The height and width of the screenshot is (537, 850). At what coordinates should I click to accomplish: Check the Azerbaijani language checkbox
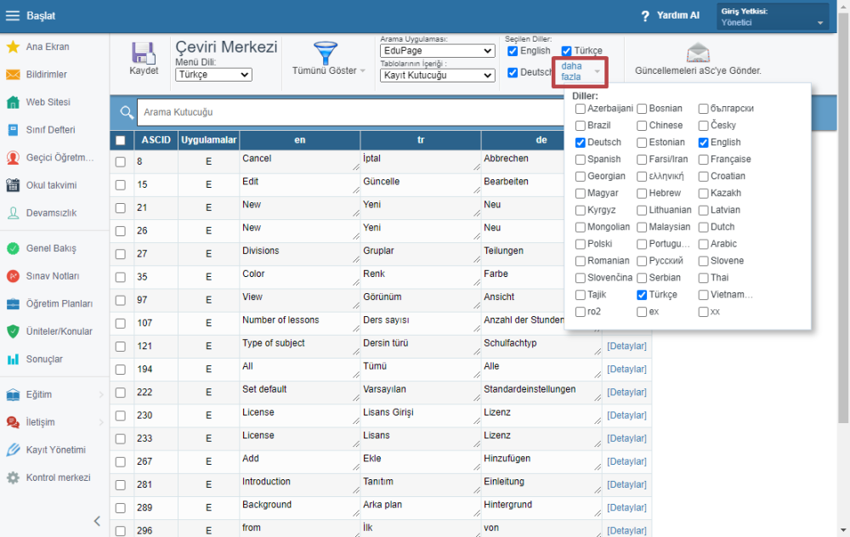pyautogui.click(x=580, y=109)
